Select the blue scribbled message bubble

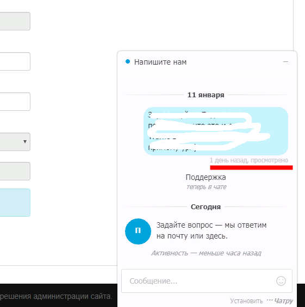pos(216,131)
